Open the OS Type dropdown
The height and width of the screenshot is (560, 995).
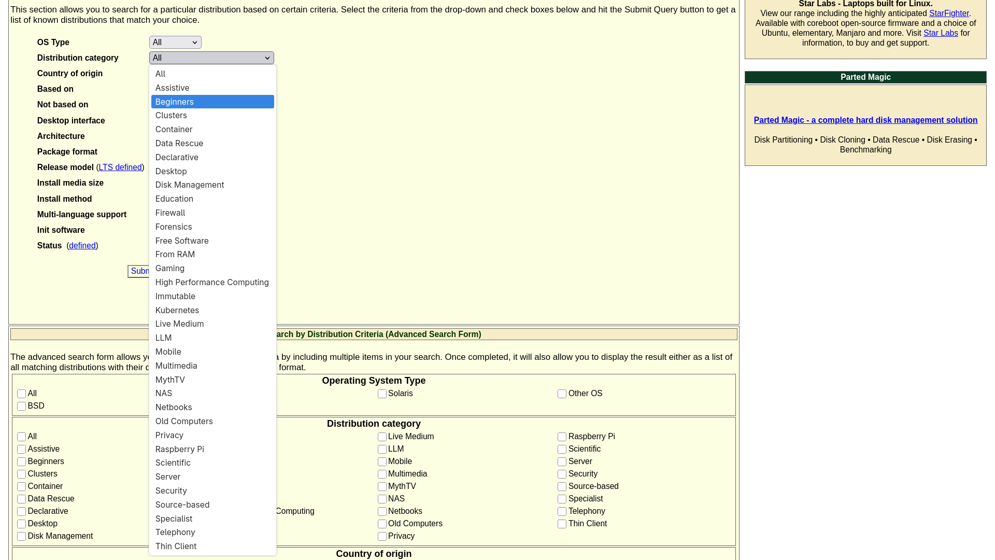tap(175, 42)
